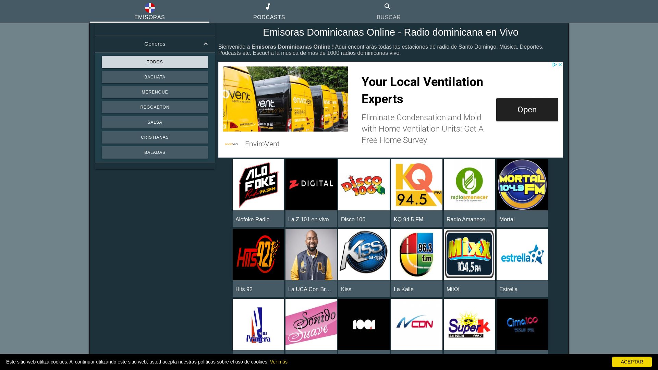Click the Mortal station title
Image resolution: width=658 pixels, height=370 pixels.
[x=507, y=219]
